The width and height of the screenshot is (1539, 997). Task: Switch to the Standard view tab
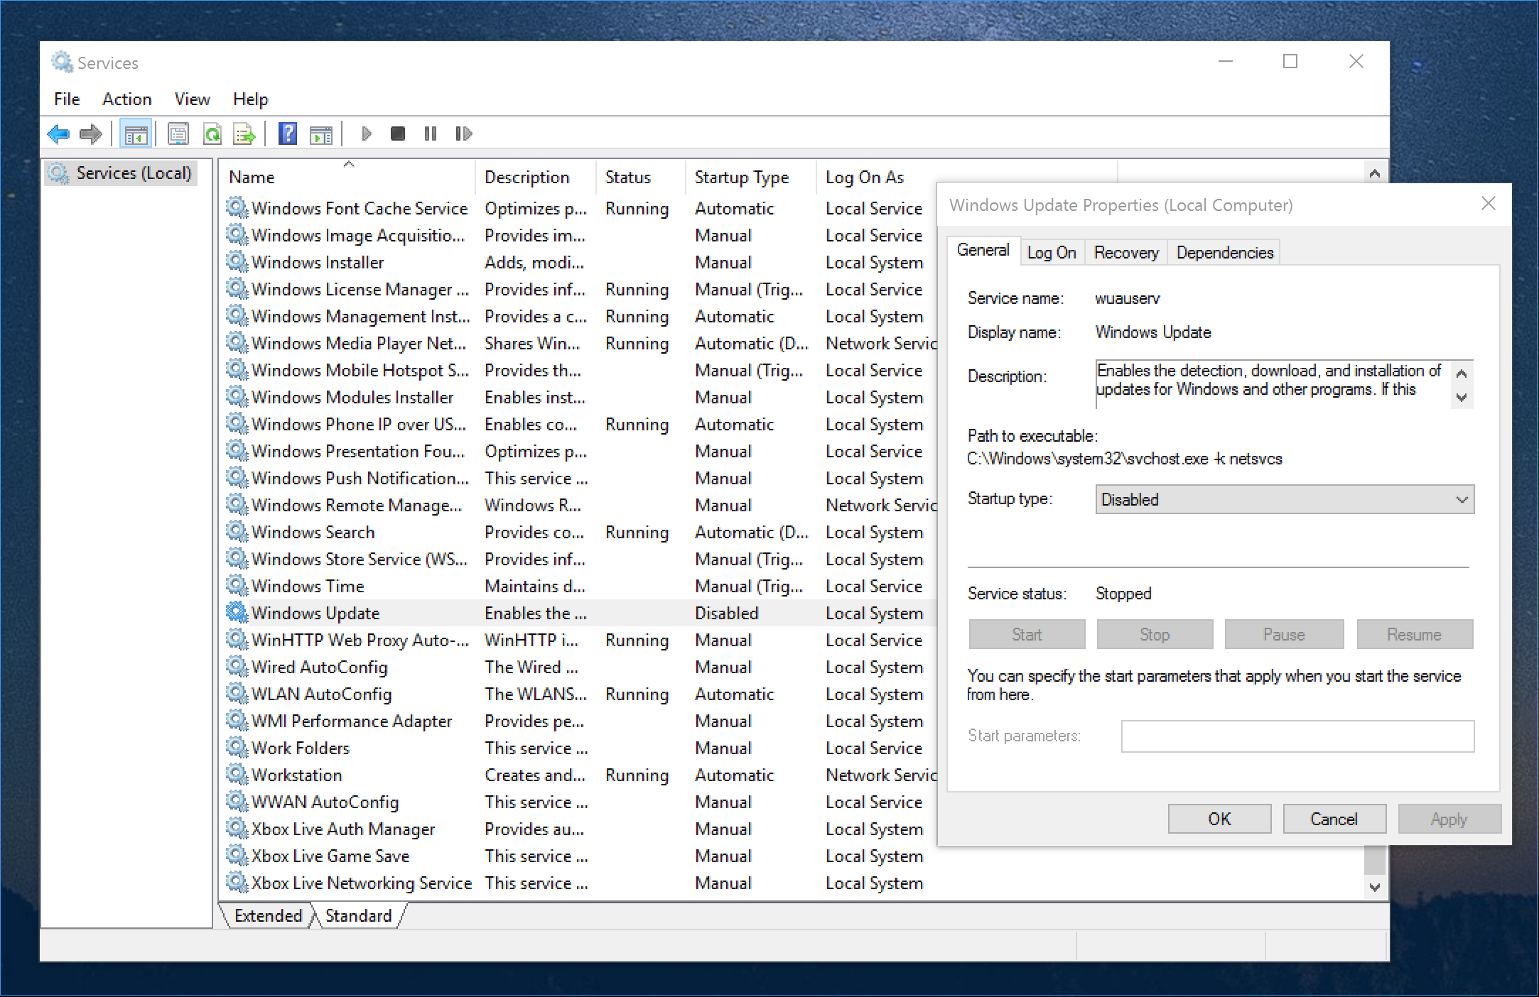358,915
